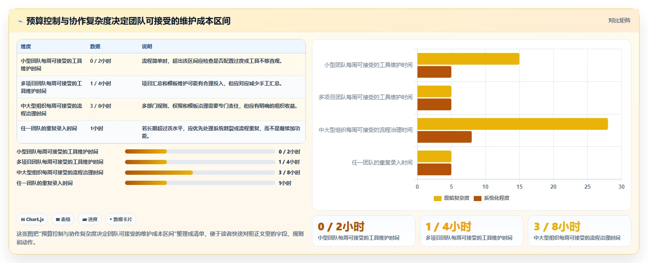Toggle 原始复杂度 legend swatch
This screenshot has height=263, width=648.
point(438,199)
